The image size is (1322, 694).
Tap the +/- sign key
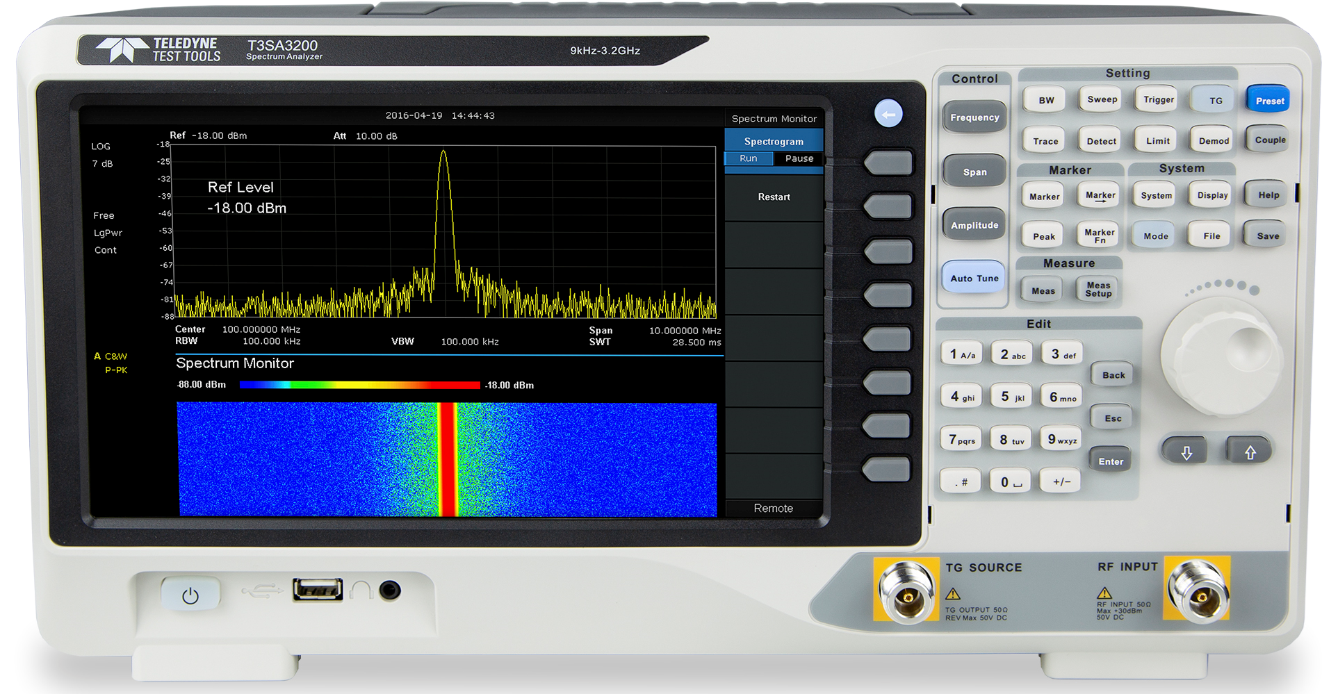click(x=1061, y=481)
